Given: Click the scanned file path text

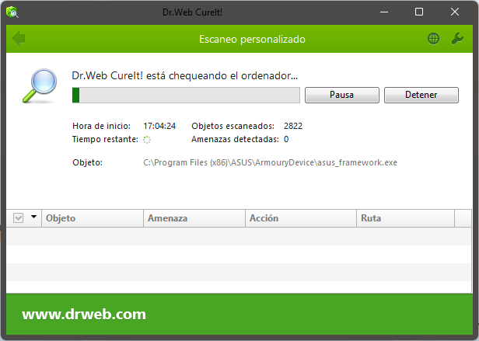Looking at the screenshot, I should [270, 162].
